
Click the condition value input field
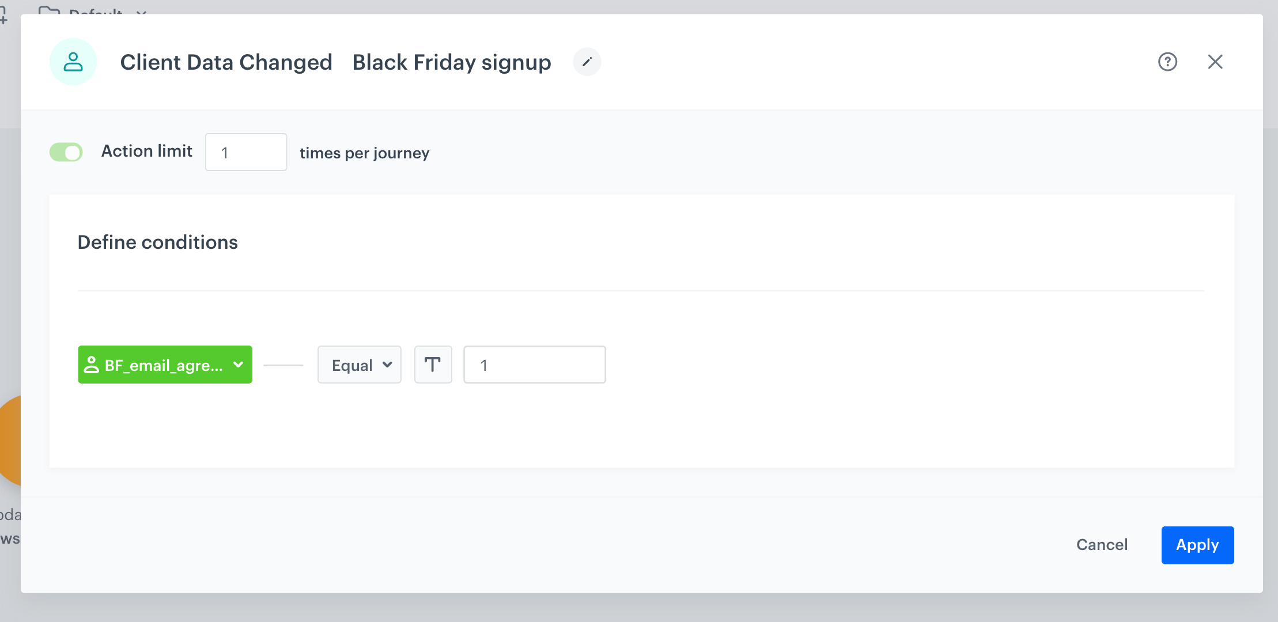coord(534,365)
